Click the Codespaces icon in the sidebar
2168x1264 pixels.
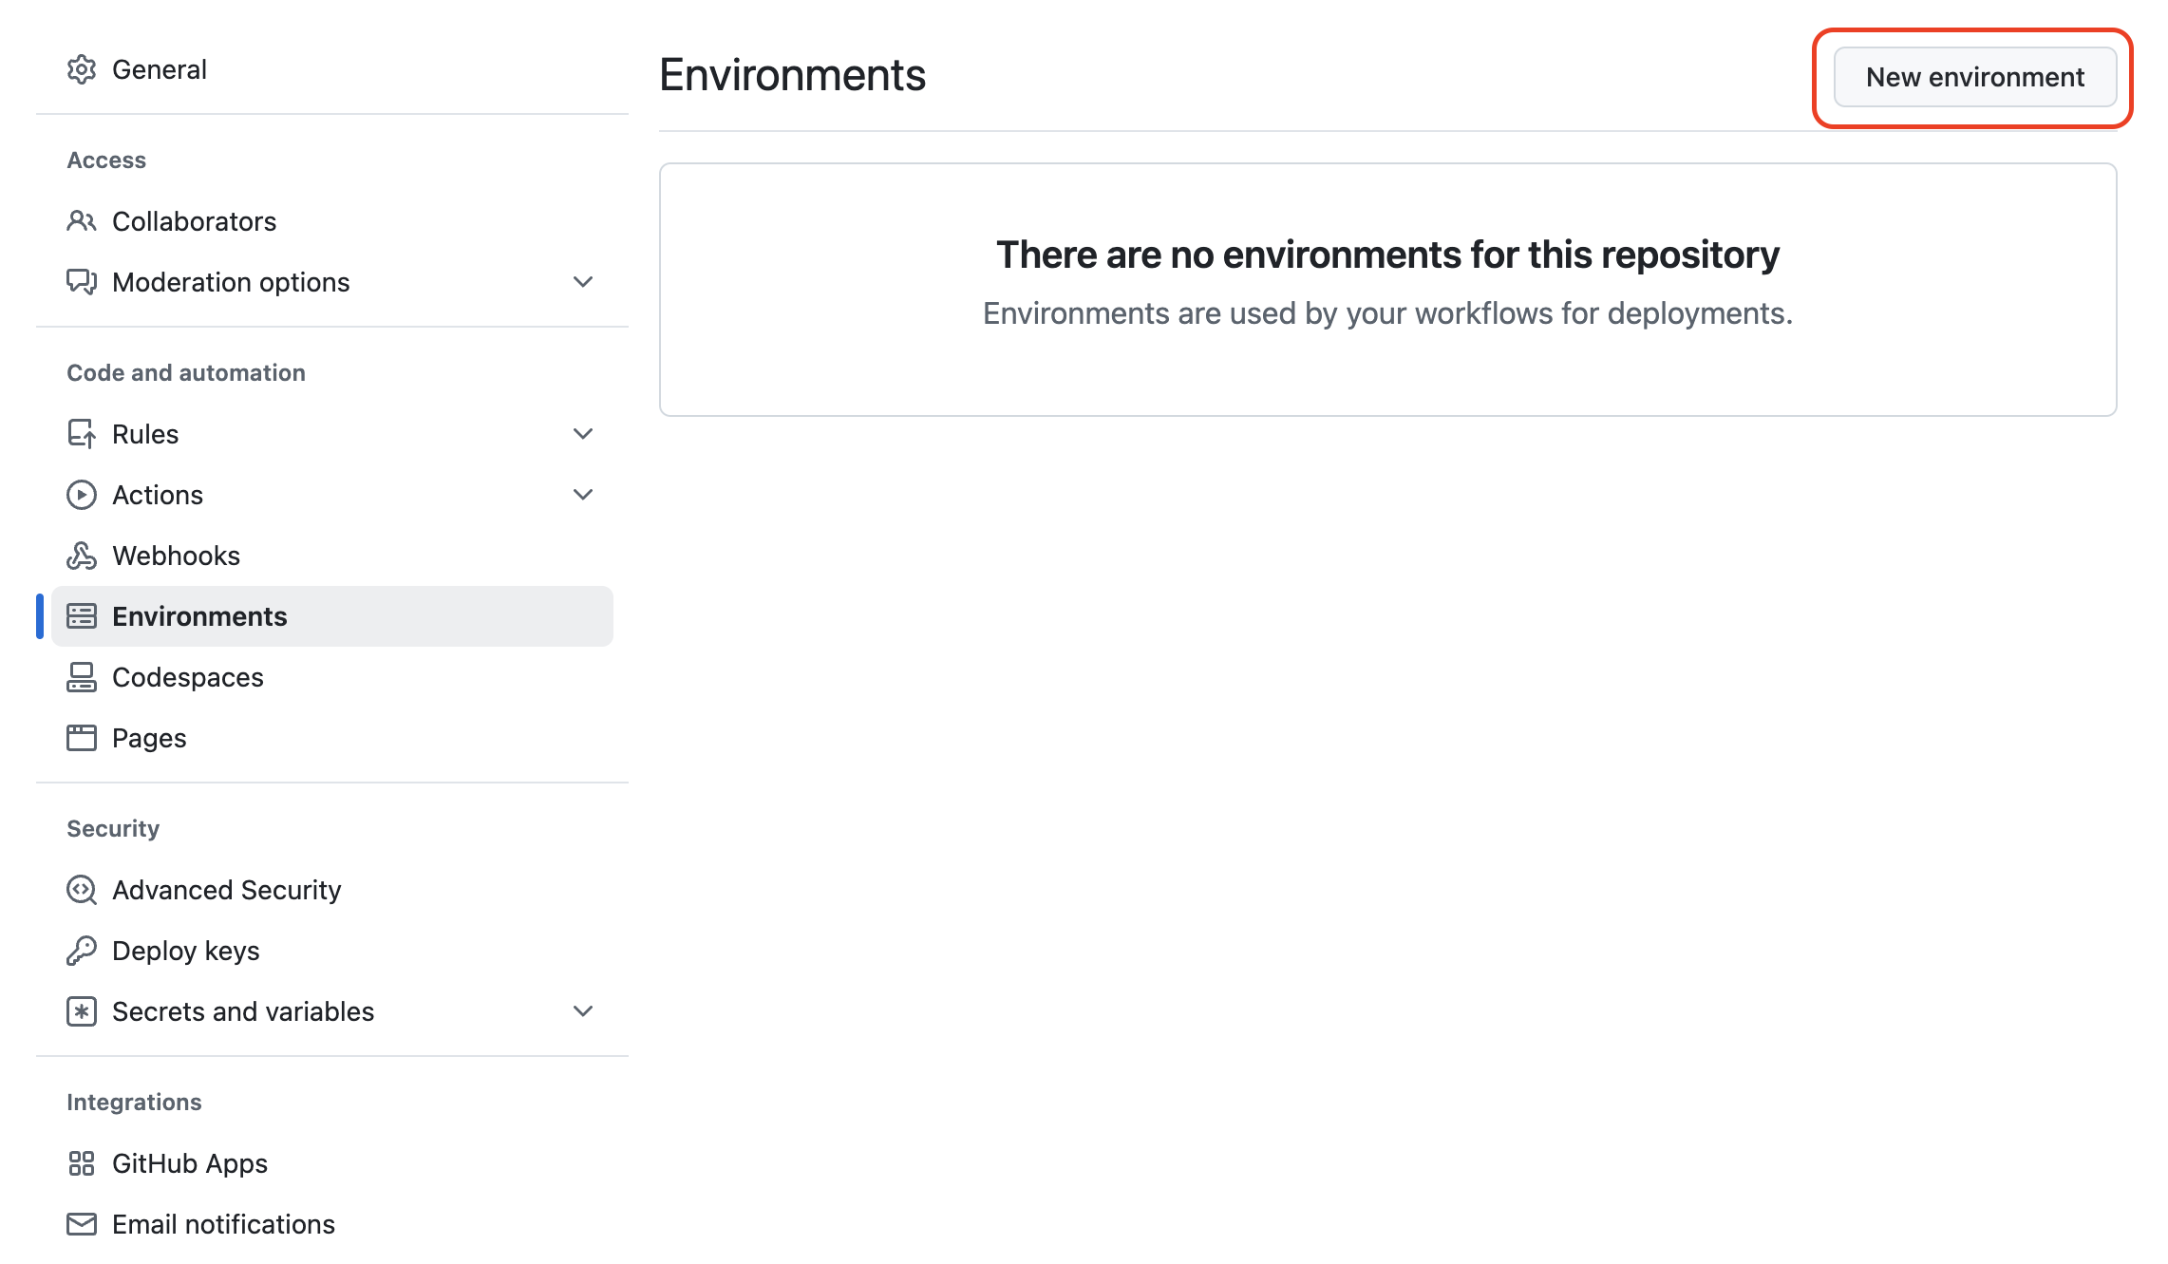(83, 677)
